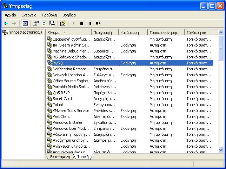Click the Forward arrow toolbar icon
Image resolution: width=226 pixels, height=169 pixels.
coord(14,23)
